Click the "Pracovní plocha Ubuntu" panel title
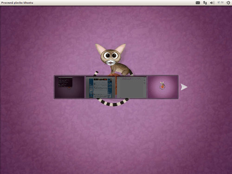The height and width of the screenshot is (174, 232). tap(17, 3)
